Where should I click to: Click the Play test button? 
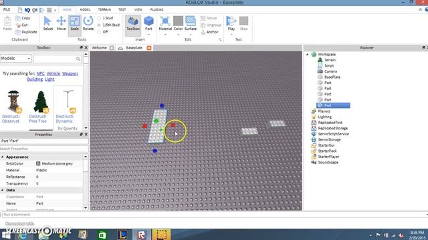pos(231,23)
